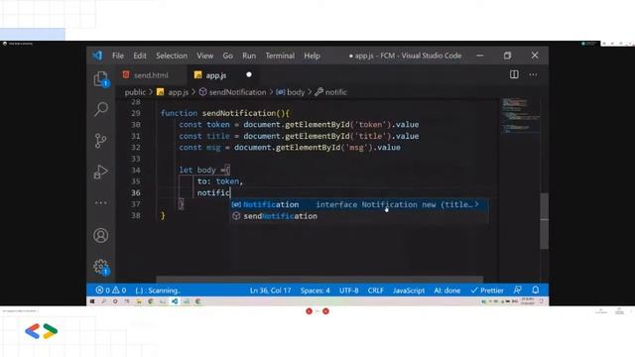Click the horizontal editor scrollbar
This screenshot has height=357, width=635.
[x=319, y=279]
